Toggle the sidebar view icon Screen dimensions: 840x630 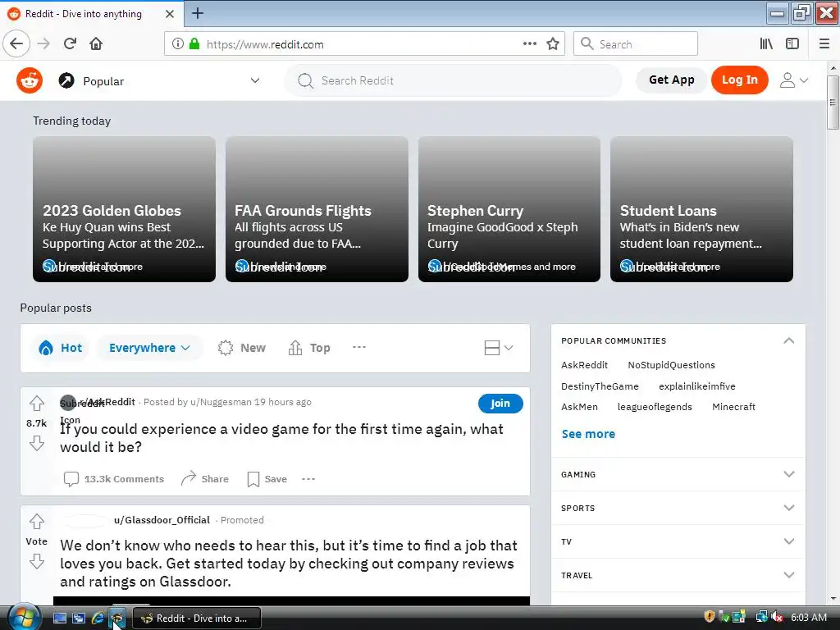(x=792, y=44)
